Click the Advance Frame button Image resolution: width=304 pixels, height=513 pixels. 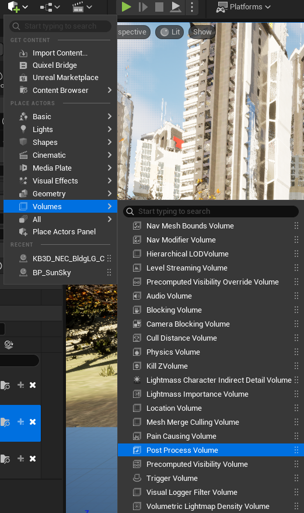click(143, 7)
